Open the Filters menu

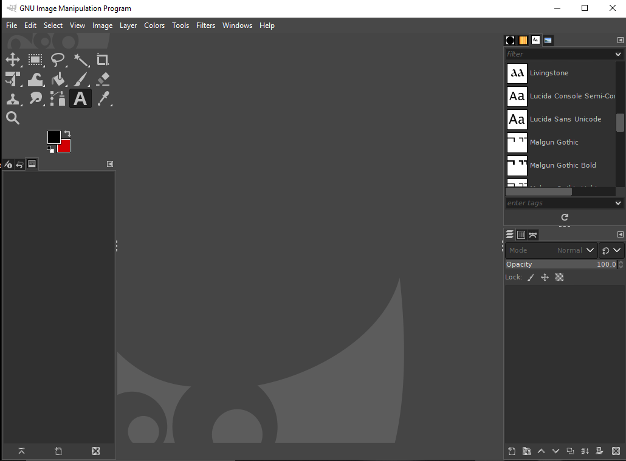(x=205, y=26)
